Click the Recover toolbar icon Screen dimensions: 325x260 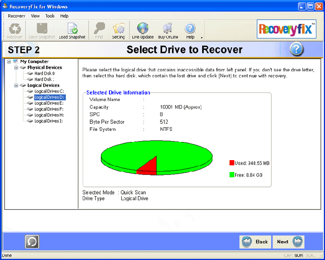(x=15, y=31)
